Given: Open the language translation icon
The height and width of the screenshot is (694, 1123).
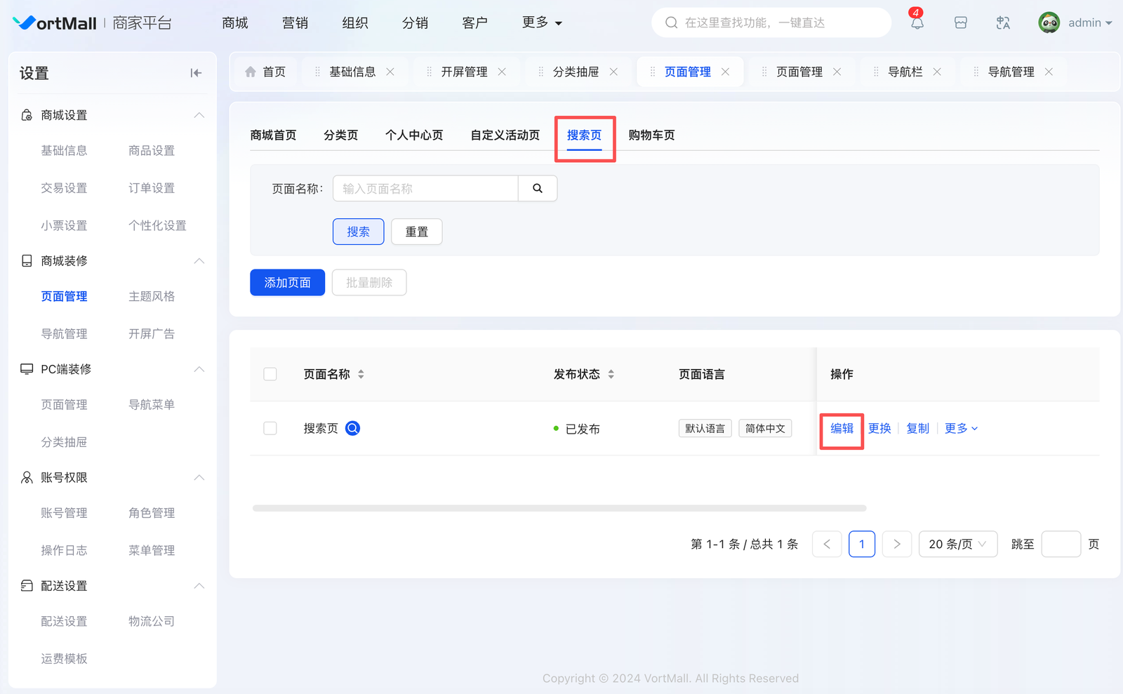Looking at the screenshot, I should click(1003, 23).
